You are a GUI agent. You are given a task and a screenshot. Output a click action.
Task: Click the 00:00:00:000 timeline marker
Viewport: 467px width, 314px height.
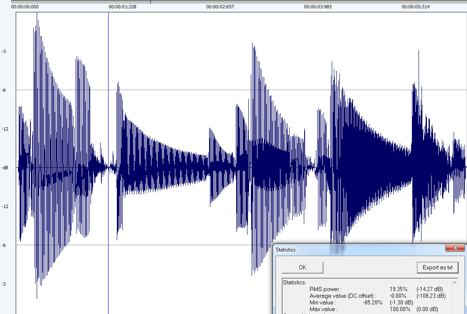[x=25, y=7]
